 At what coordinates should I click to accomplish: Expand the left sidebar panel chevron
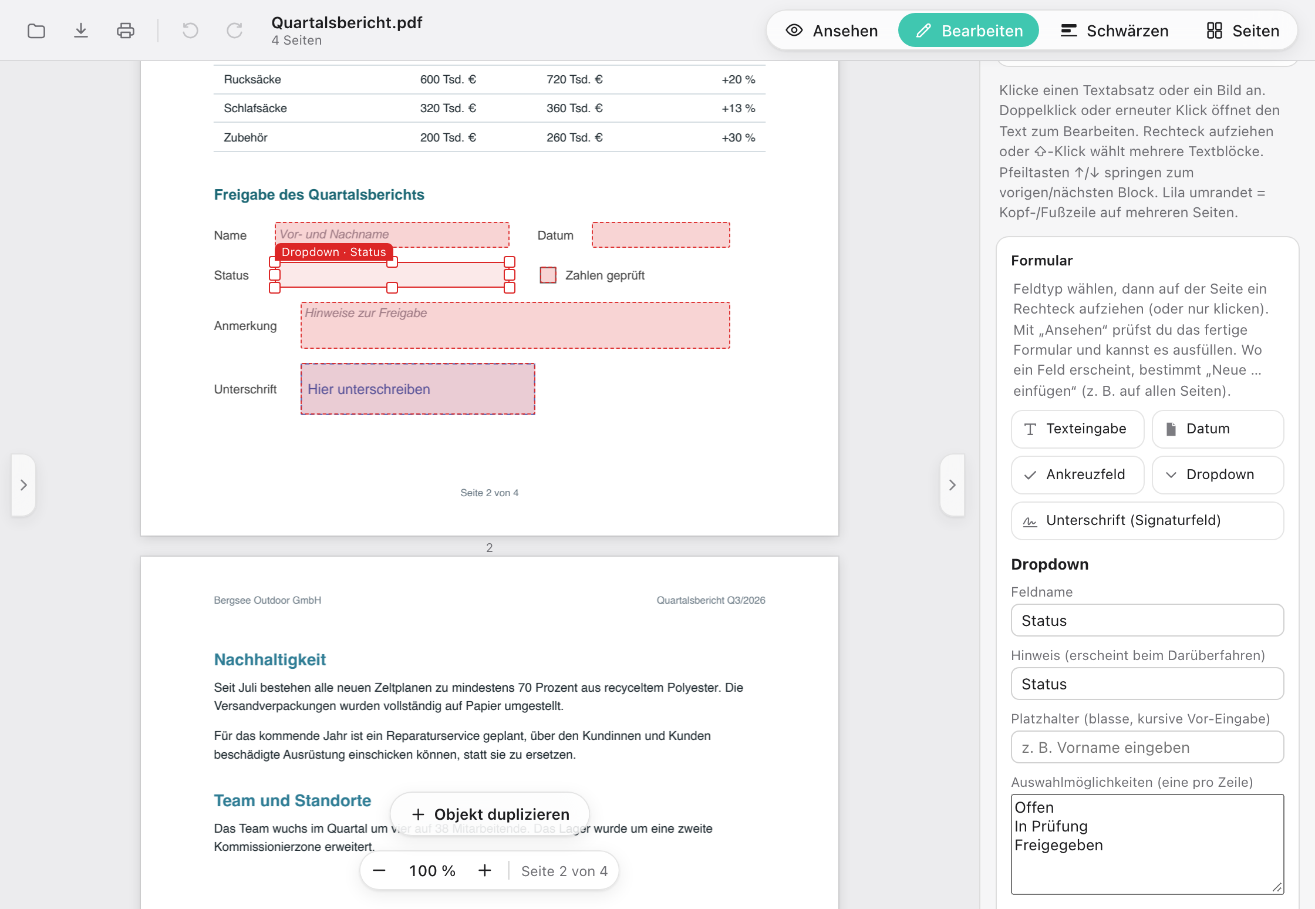tap(23, 485)
